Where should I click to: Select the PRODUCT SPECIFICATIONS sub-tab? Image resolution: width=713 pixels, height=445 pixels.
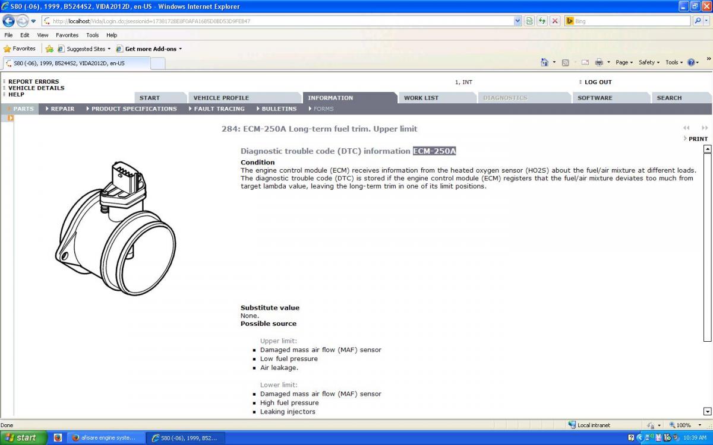(131, 109)
